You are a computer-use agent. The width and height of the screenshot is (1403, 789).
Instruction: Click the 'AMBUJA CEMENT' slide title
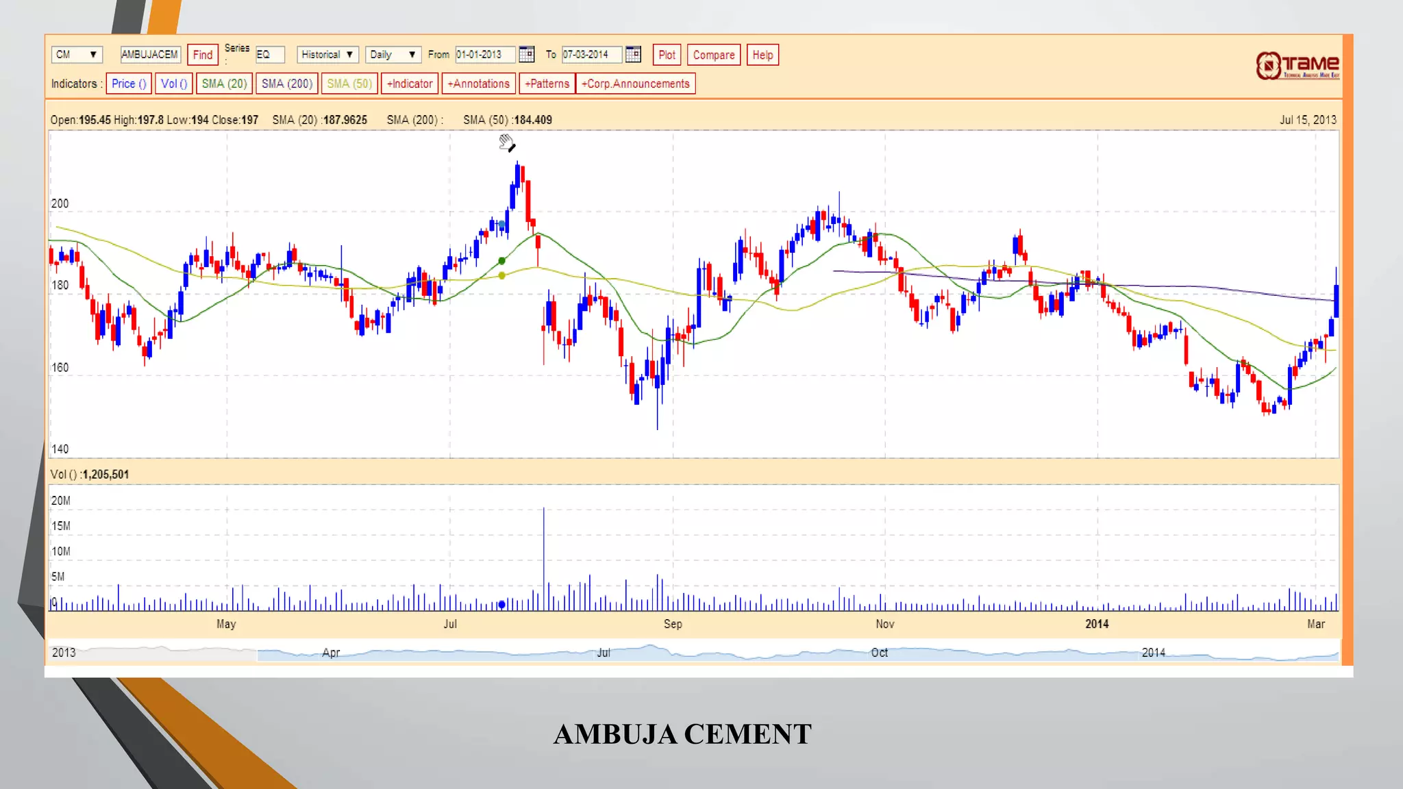coord(682,734)
